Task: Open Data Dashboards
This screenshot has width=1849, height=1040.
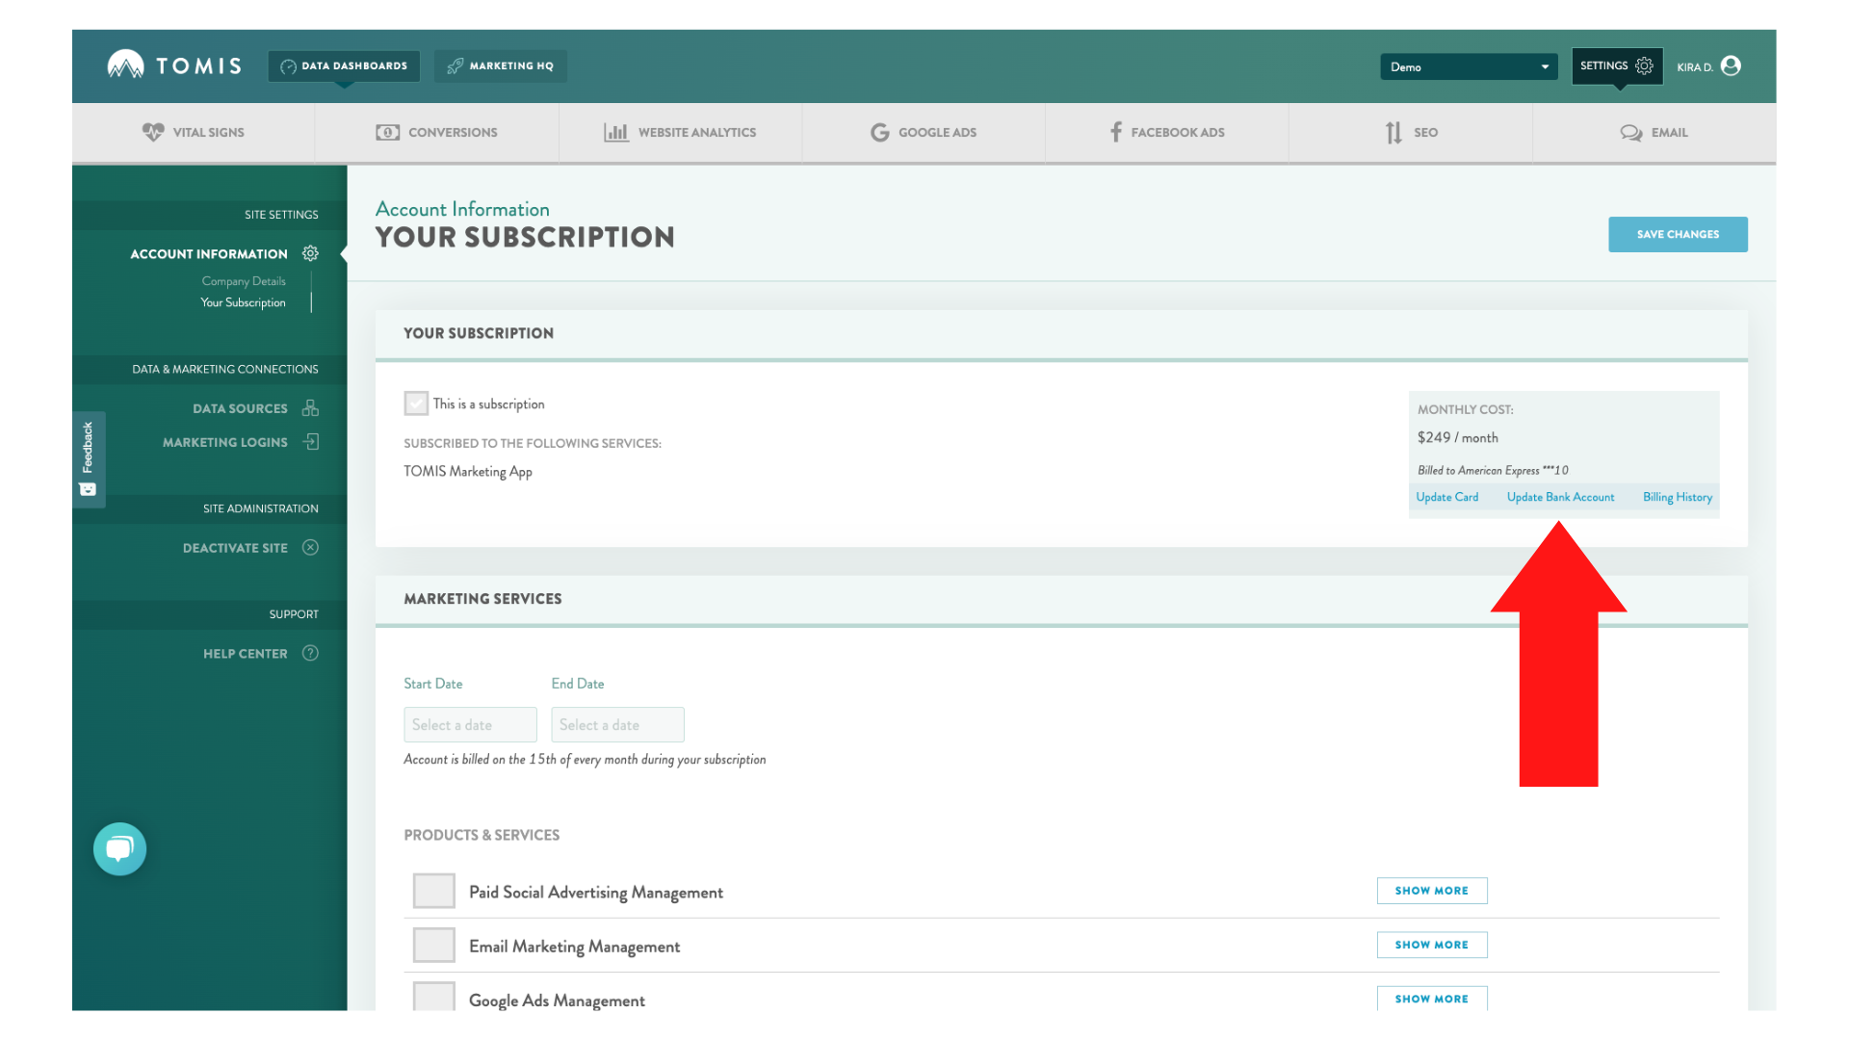Action: click(x=343, y=65)
